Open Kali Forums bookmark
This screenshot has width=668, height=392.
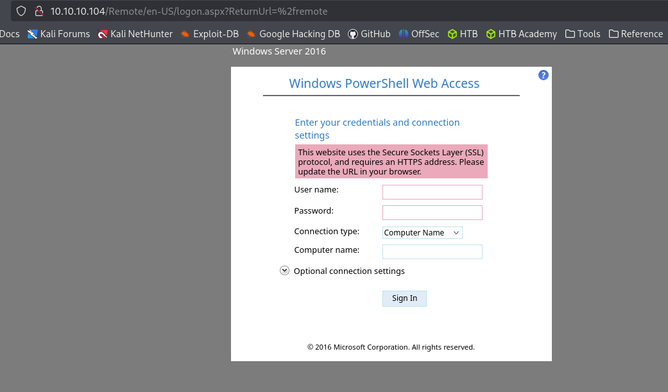click(x=58, y=33)
